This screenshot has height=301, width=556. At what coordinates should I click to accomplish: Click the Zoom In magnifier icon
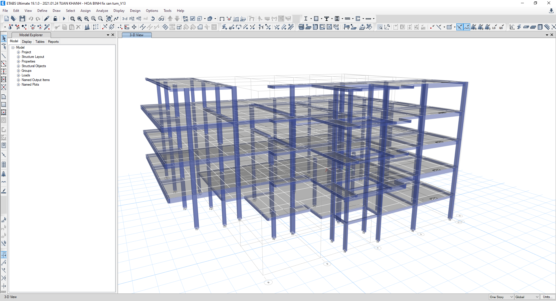94,19
